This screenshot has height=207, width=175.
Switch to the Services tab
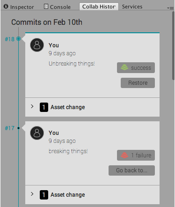[x=132, y=7]
